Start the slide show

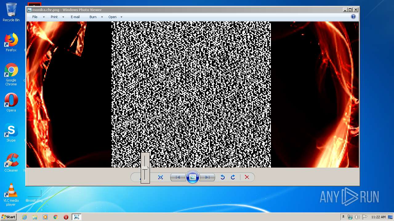[x=193, y=177]
